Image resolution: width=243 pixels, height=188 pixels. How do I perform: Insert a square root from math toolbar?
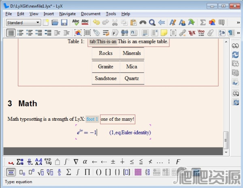click(40, 172)
